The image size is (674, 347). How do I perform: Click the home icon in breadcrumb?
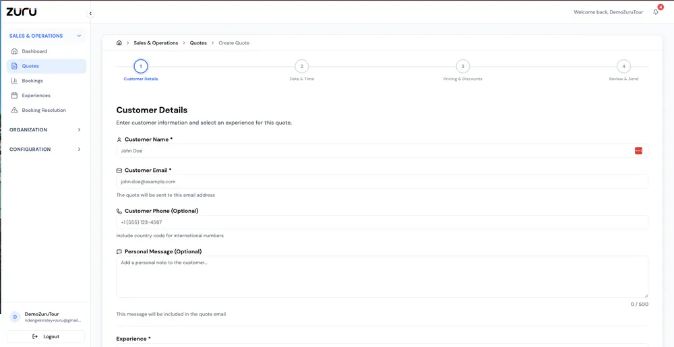(119, 43)
